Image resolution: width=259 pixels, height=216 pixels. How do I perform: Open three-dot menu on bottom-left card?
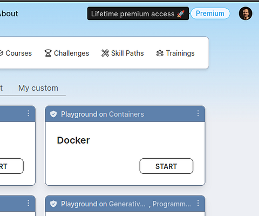(x=28, y=203)
